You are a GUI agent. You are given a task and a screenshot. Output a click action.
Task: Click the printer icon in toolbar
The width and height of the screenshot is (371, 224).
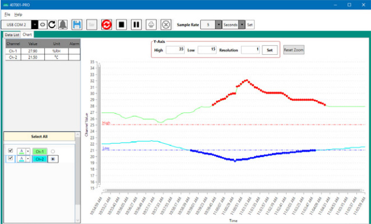tap(151, 24)
